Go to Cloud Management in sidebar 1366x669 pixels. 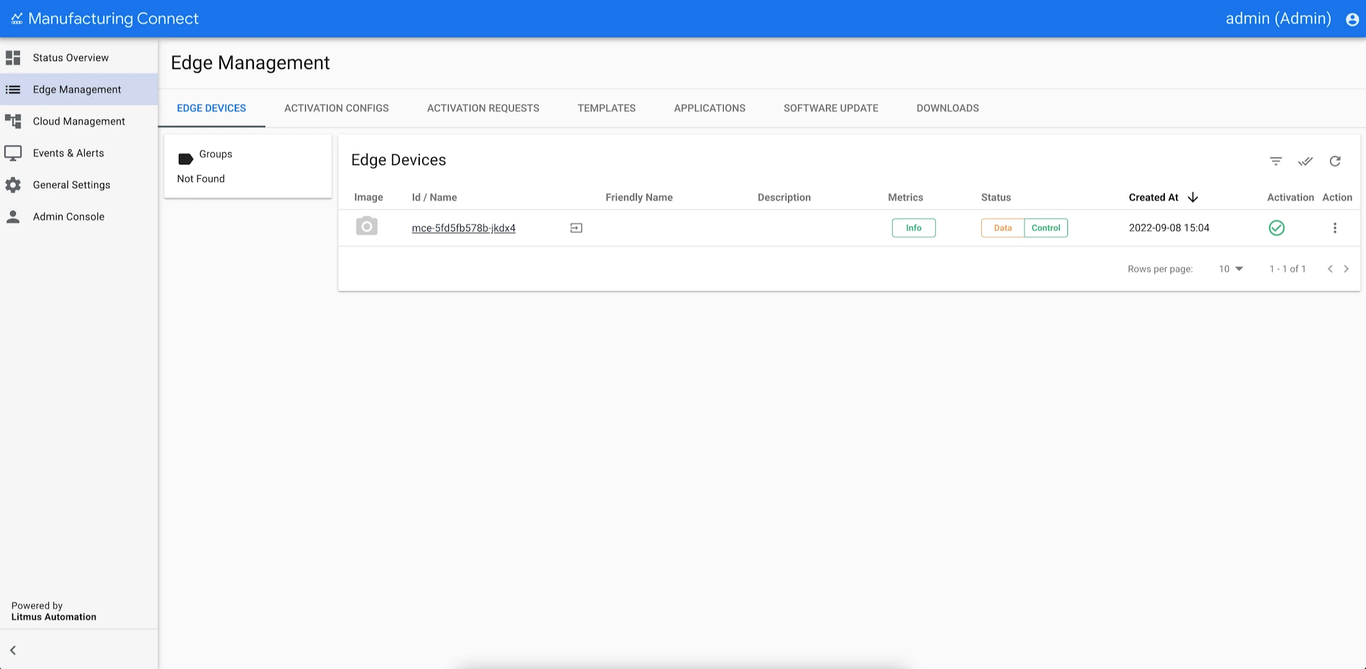pos(79,121)
